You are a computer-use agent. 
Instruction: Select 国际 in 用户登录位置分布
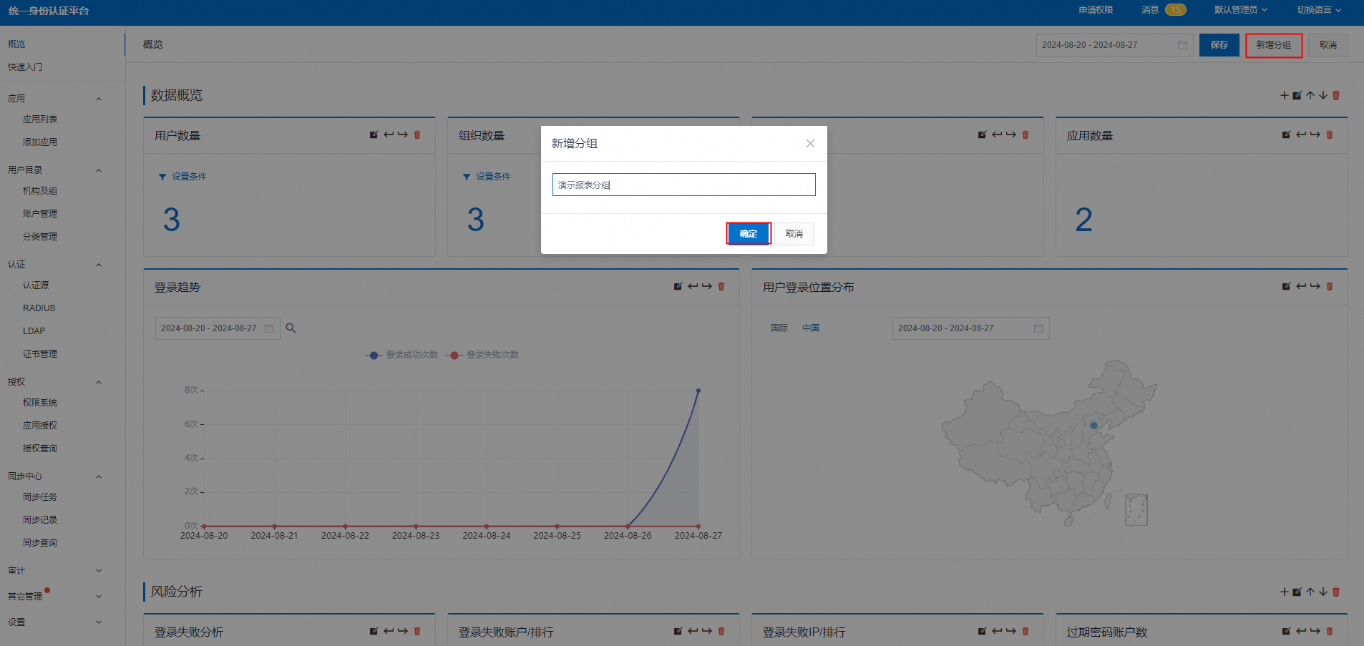click(x=779, y=328)
